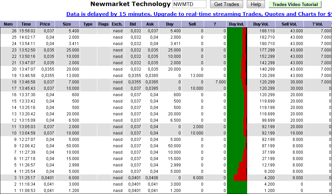The height and width of the screenshot is (194, 332).
Task: Click the ? Vol. column header
Action: tap(318, 24)
